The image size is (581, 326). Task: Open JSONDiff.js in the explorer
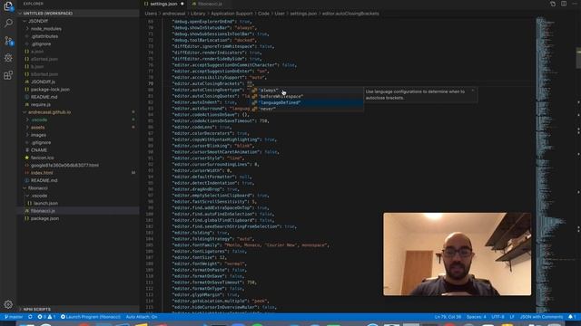(43, 81)
